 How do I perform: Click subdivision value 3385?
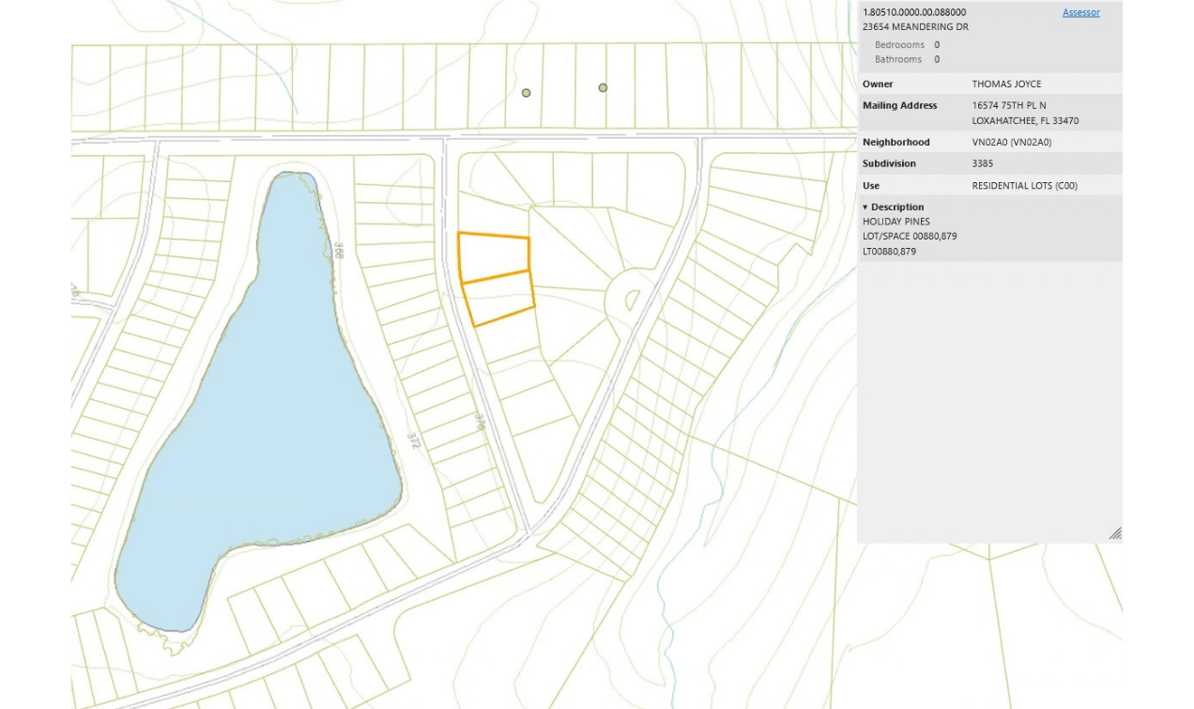[x=983, y=164]
